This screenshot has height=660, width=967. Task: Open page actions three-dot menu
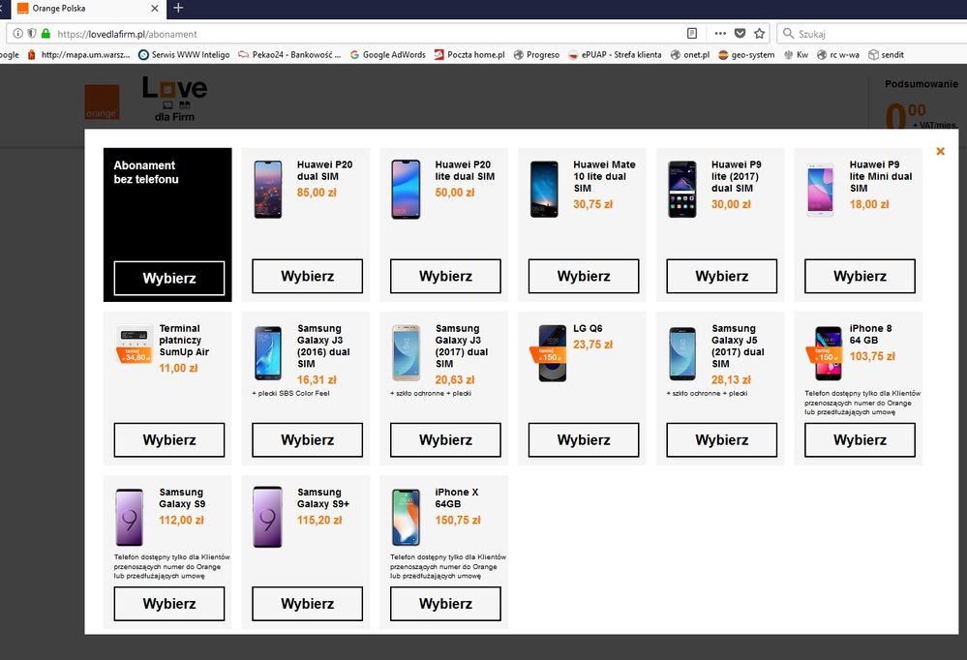coord(720,33)
